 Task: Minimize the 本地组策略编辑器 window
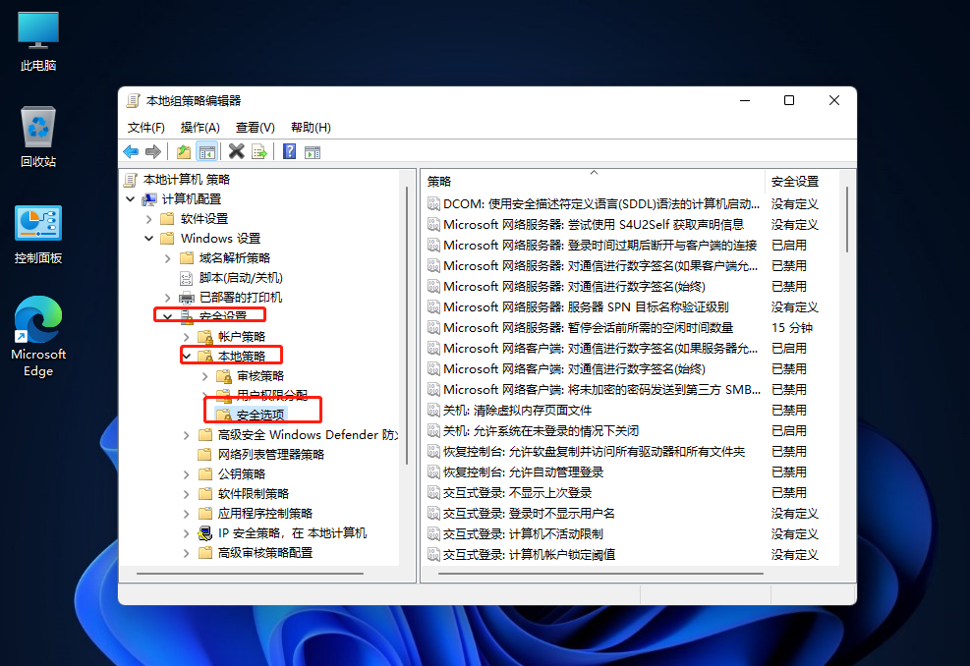pyautogui.click(x=745, y=100)
